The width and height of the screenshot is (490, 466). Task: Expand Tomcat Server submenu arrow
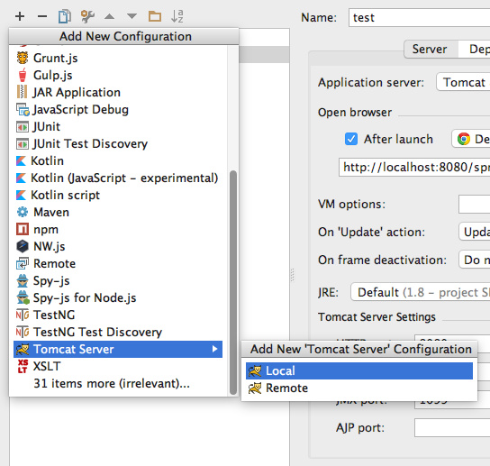click(214, 349)
